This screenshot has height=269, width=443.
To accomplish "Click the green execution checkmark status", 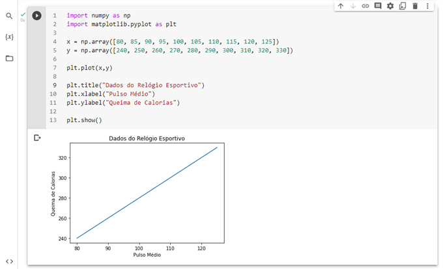I will pos(23,14).
